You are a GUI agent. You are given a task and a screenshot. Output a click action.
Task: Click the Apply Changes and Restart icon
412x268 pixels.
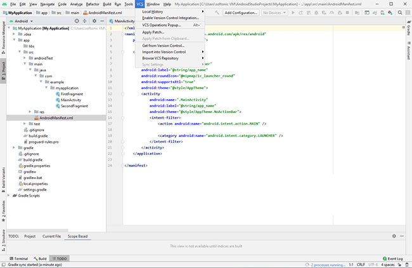point(300,13)
